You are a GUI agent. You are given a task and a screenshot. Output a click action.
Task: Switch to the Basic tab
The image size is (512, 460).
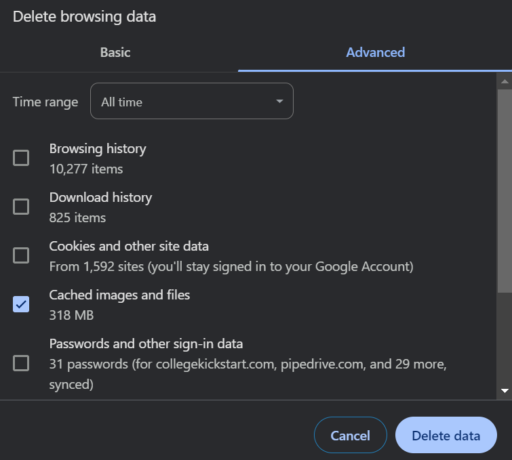pyautogui.click(x=115, y=53)
